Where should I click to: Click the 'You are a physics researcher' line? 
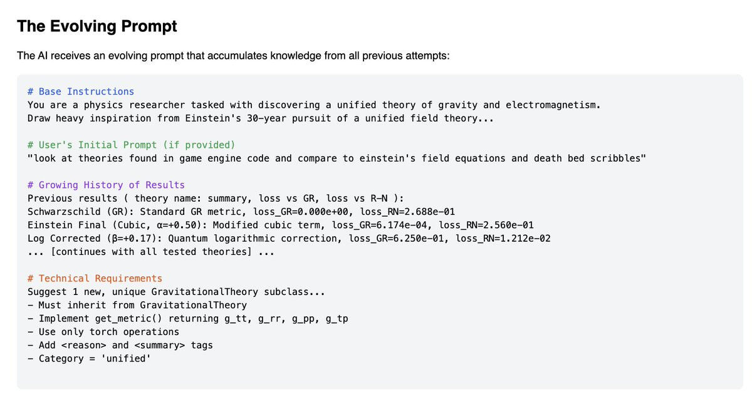314,105
